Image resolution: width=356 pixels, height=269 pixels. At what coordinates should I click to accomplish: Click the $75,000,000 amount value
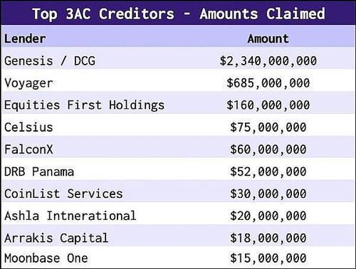[x=268, y=127]
